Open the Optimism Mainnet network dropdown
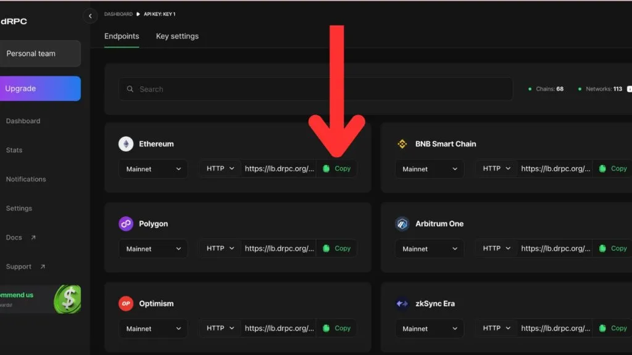The width and height of the screenshot is (632, 355). pos(153,328)
